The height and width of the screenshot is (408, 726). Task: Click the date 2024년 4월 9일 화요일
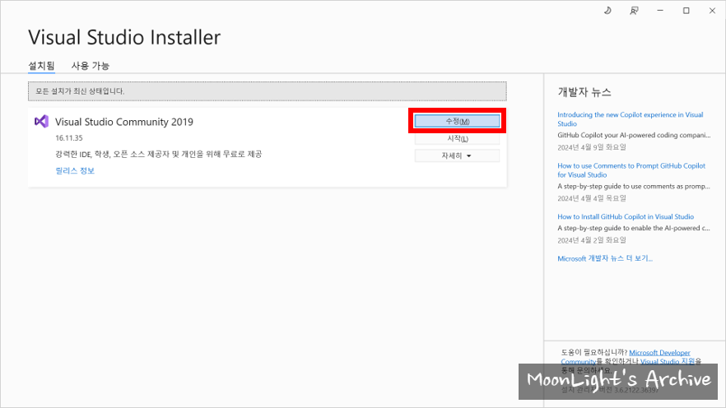592,147
